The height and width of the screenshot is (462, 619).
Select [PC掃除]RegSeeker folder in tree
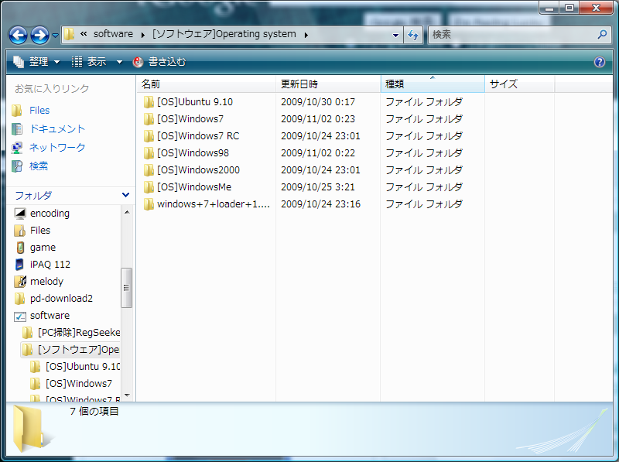79,333
